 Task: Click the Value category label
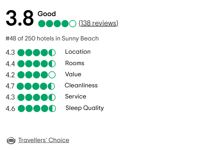coord(73,74)
